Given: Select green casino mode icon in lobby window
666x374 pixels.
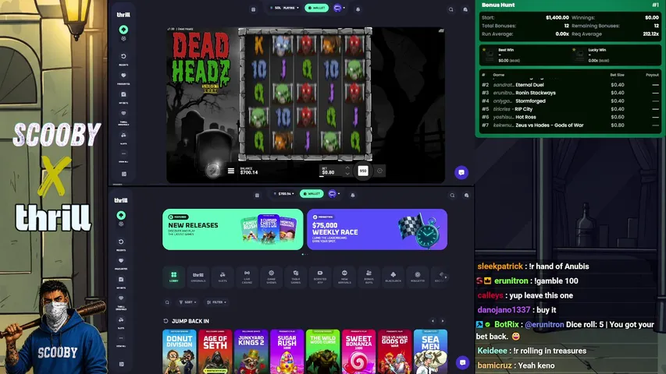Looking at the screenshot, I should tap(121, 215).
